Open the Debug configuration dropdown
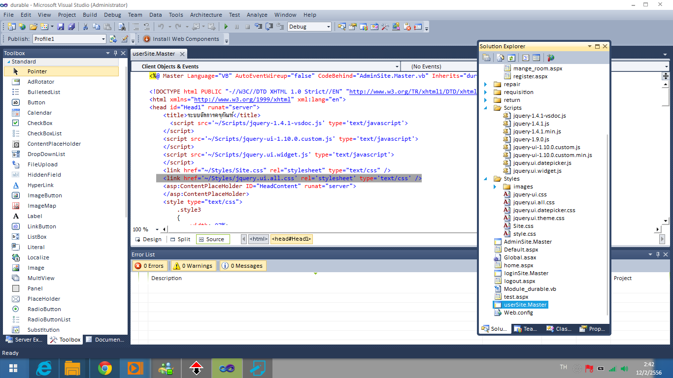673x378 pixels. pyautogui.click(x=328, y=27)
